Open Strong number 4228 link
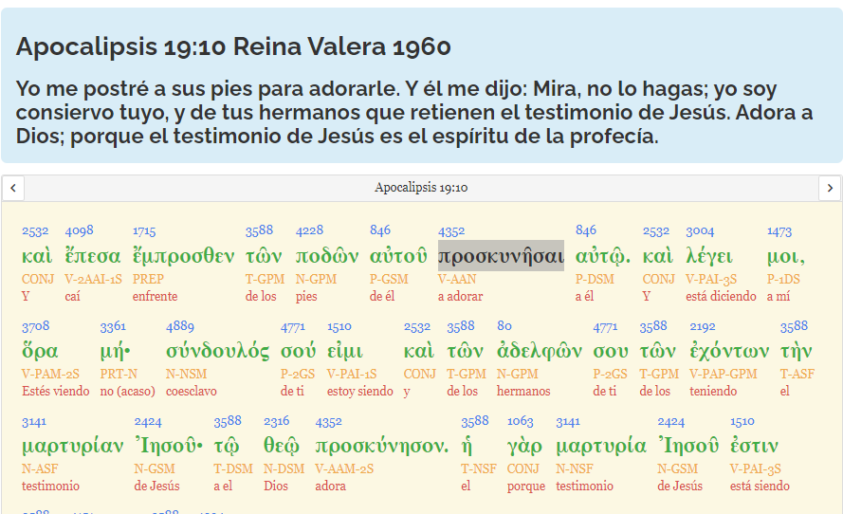 pyautogui.click(x=309, y=230)
